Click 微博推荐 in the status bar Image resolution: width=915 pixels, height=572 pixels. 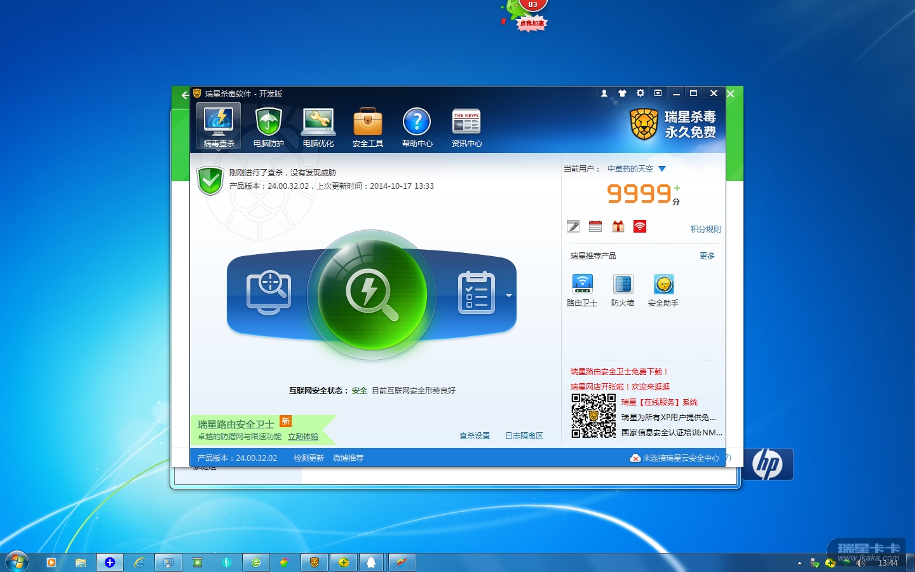[348, 458]
